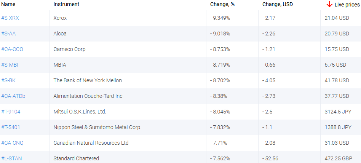Click the #CA-CNQ symbol link
This screenshot has height=163, width=361.
12,143
